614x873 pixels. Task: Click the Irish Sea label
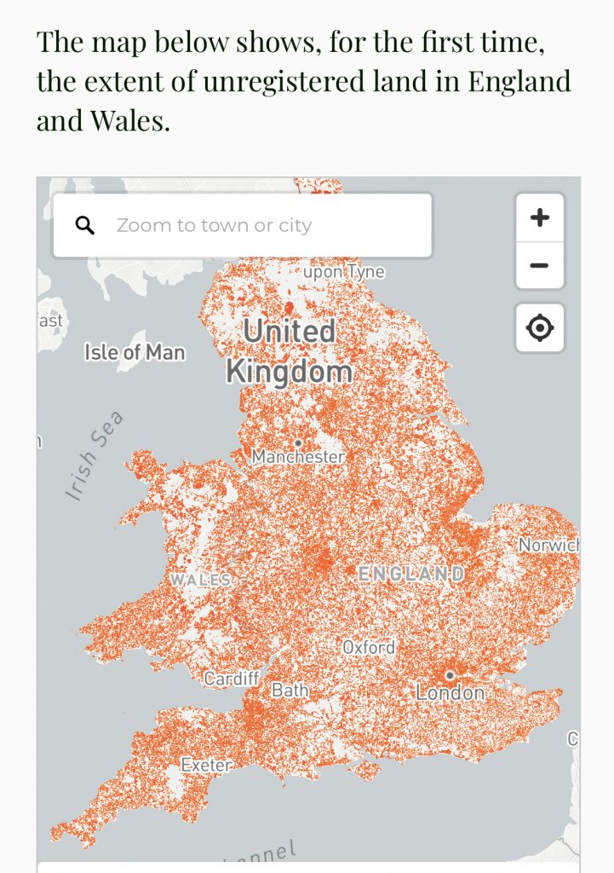(93, 455)
